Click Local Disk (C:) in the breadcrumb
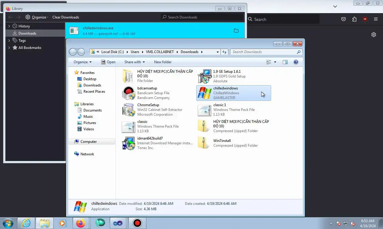Viewport: 383px width, 229px height. click(113, 52)
